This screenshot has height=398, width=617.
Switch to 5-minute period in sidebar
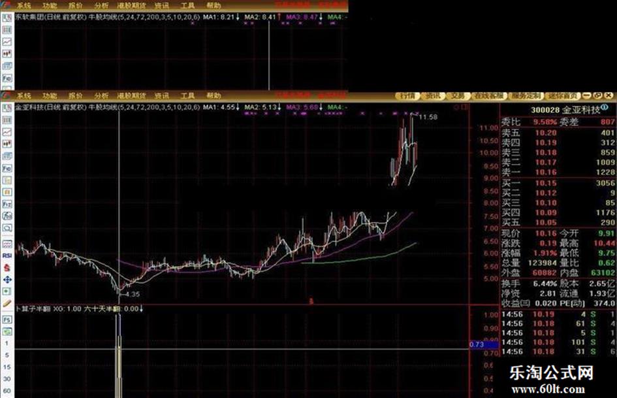tap(7, 355)
